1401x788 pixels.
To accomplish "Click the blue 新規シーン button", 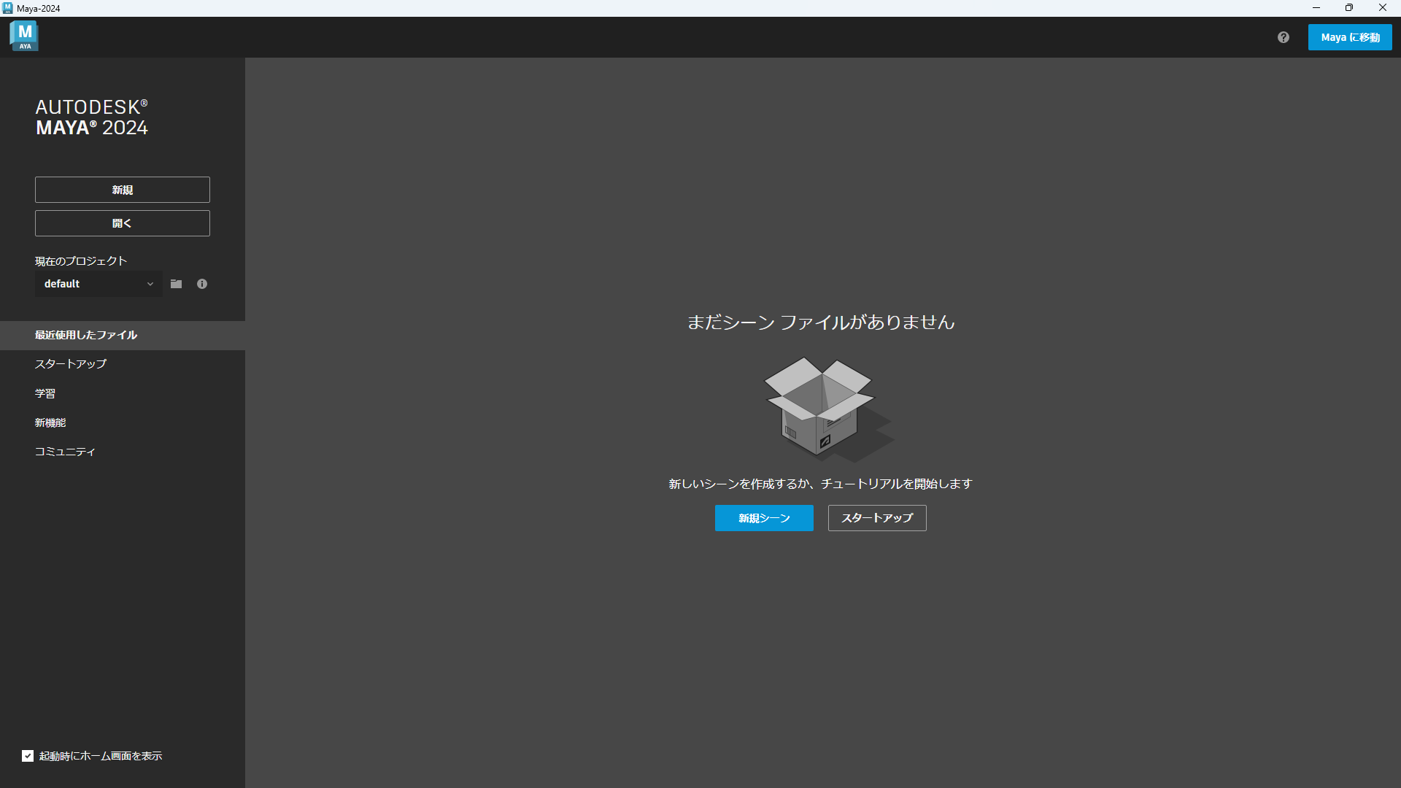I will tap(764, 518).
